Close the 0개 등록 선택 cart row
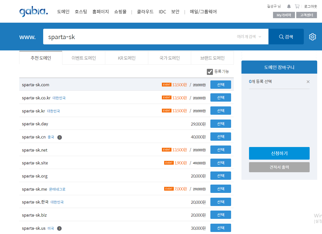The width and height of the screenshot is (322, 234). point(308,82)
